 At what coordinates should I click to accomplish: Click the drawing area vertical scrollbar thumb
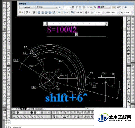125,29
